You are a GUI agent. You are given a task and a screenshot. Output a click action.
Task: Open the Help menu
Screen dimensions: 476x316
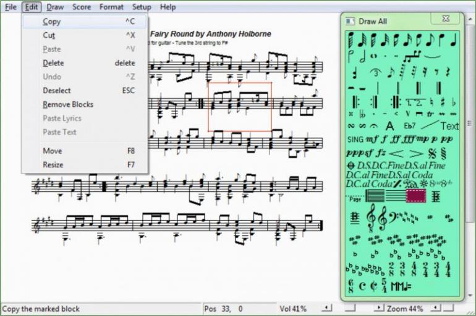pos(168,7)
